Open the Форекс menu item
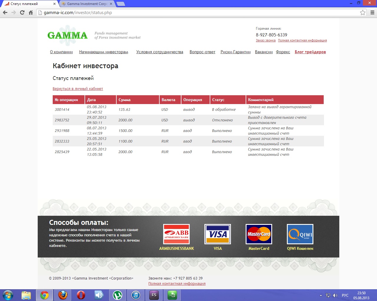Screen dimensions: 377x301 point(283,52)
